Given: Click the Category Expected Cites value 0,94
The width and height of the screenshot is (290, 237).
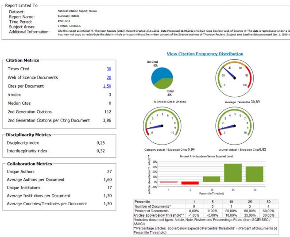Looking at the screenshot, I should tap(191, 149).
